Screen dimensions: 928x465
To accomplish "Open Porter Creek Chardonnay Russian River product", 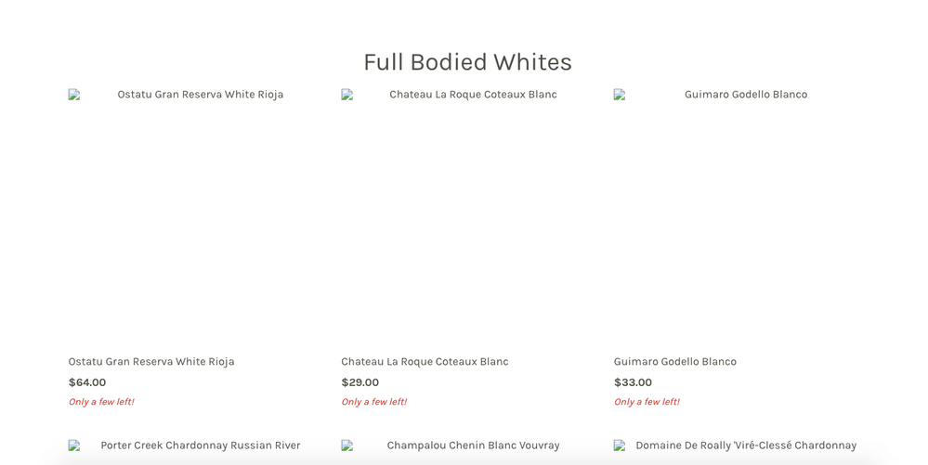I will pyautogui.click(x=200, y=446).
